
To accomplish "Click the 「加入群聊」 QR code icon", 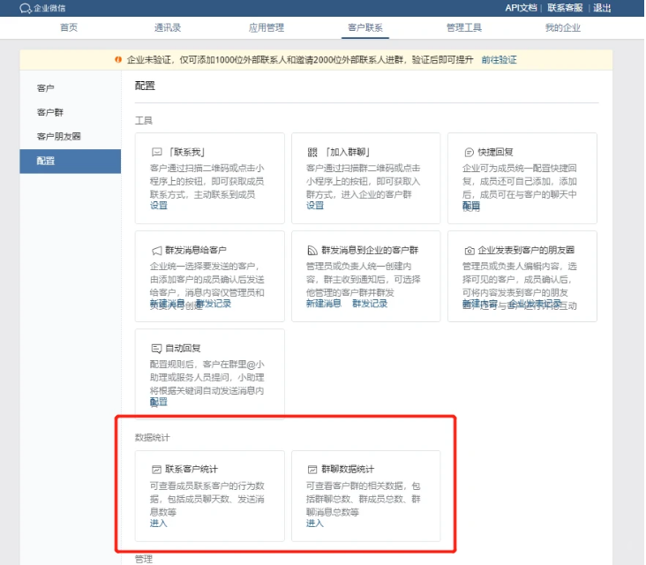I will (x=312, y=152).
